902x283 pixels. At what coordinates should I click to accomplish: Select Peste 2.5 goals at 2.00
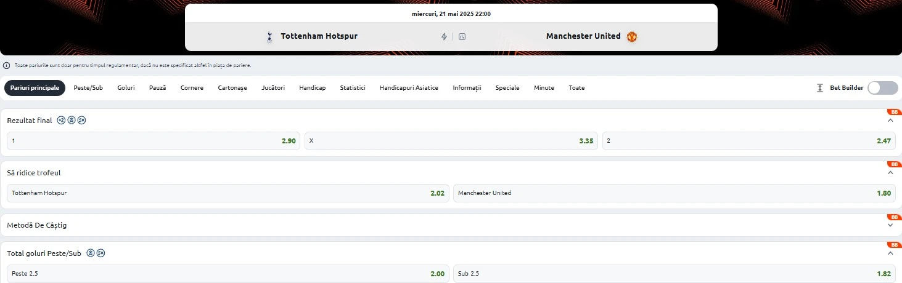click(228, 273)
